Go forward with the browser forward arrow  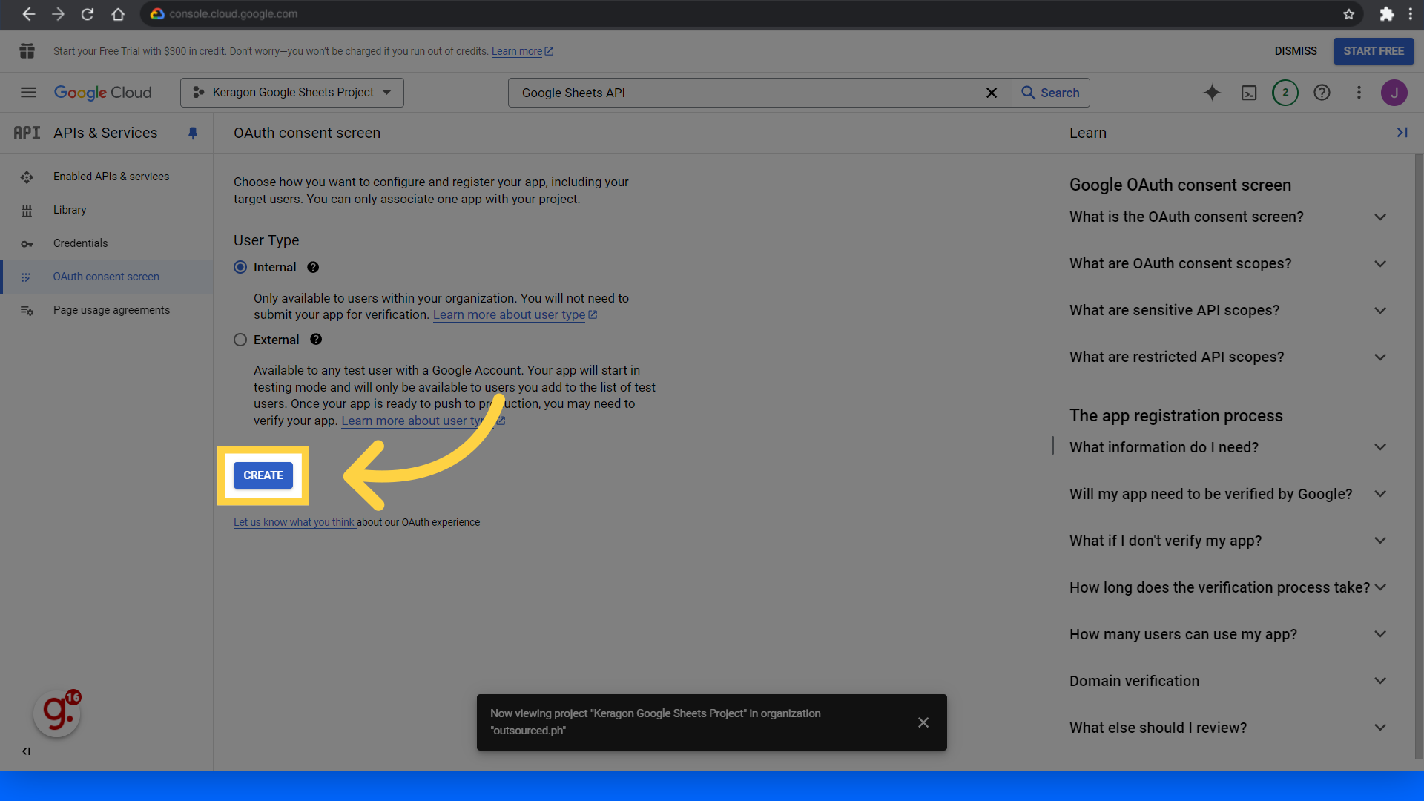tap(58, 14)
